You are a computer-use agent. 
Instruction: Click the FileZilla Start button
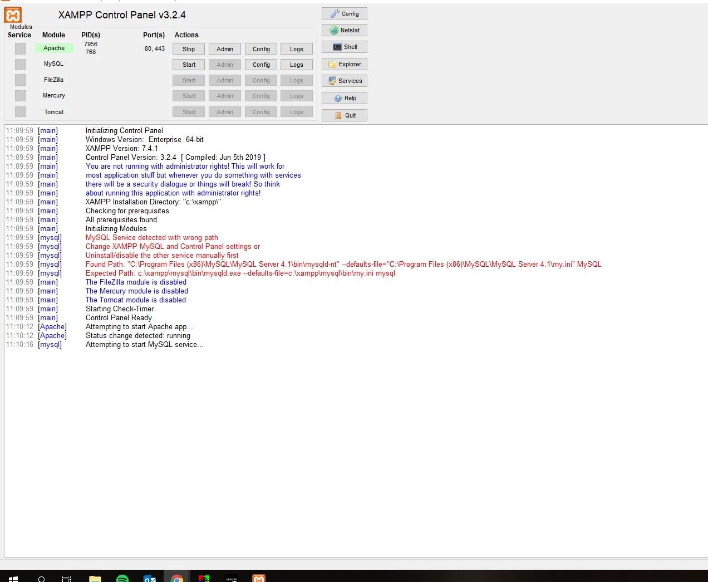(x=189, y=80)
